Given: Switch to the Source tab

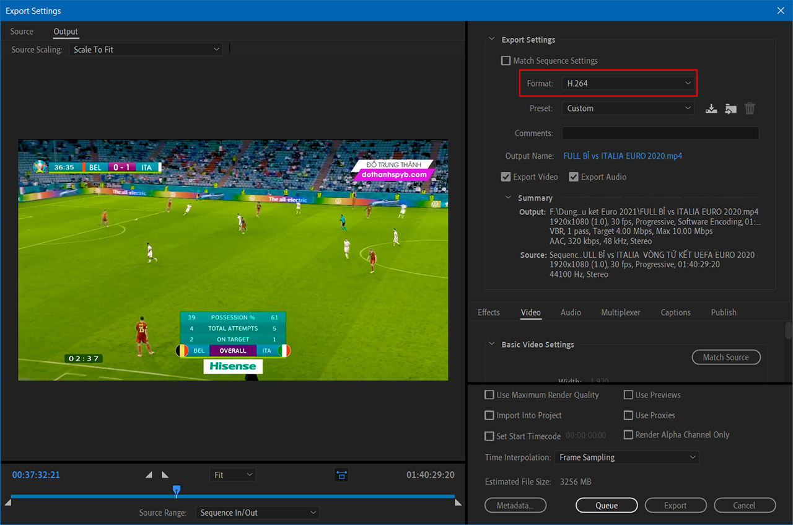Looking at the screenshot, I should [22, 32].
